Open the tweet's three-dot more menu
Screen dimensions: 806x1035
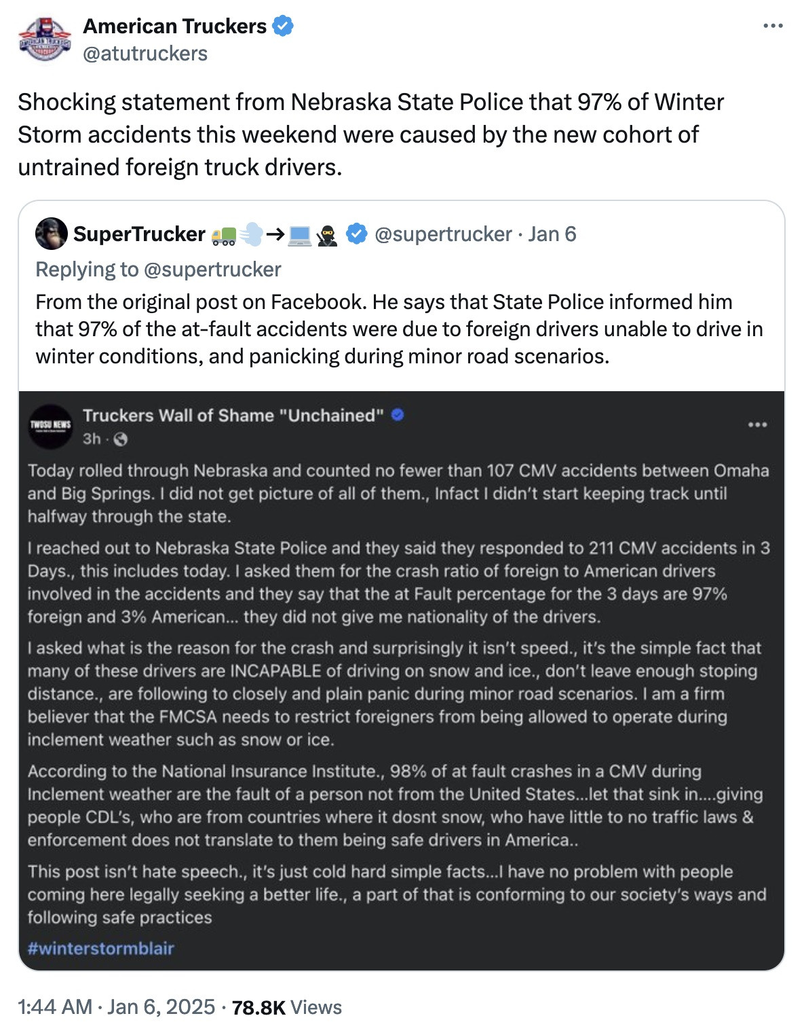(773, 26)
